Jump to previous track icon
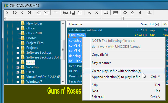168x103 pixels. pos(22,13)
